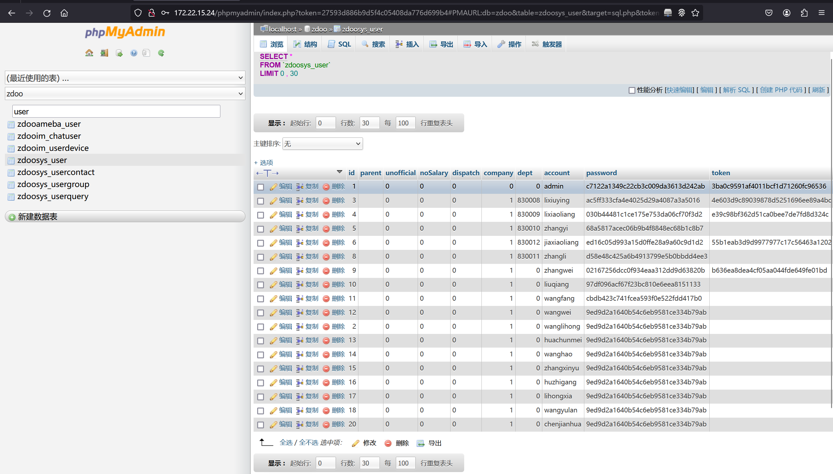This screenshot has width=833, height=474.
Task: Click the green reload navigation icon
Action: pyautogui.click(x=161, y=53)
